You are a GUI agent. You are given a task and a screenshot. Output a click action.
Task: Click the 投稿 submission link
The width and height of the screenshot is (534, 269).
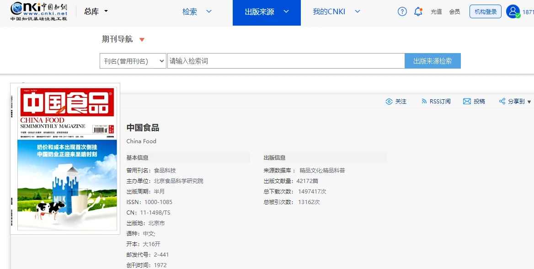click(x=479, y=101)
